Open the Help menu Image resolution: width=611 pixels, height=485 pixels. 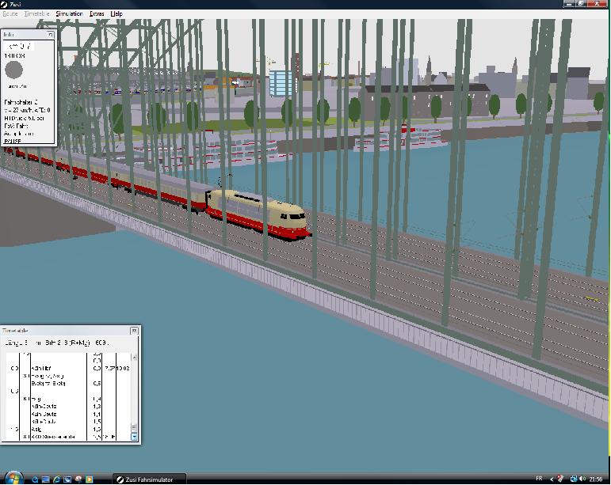116,13
